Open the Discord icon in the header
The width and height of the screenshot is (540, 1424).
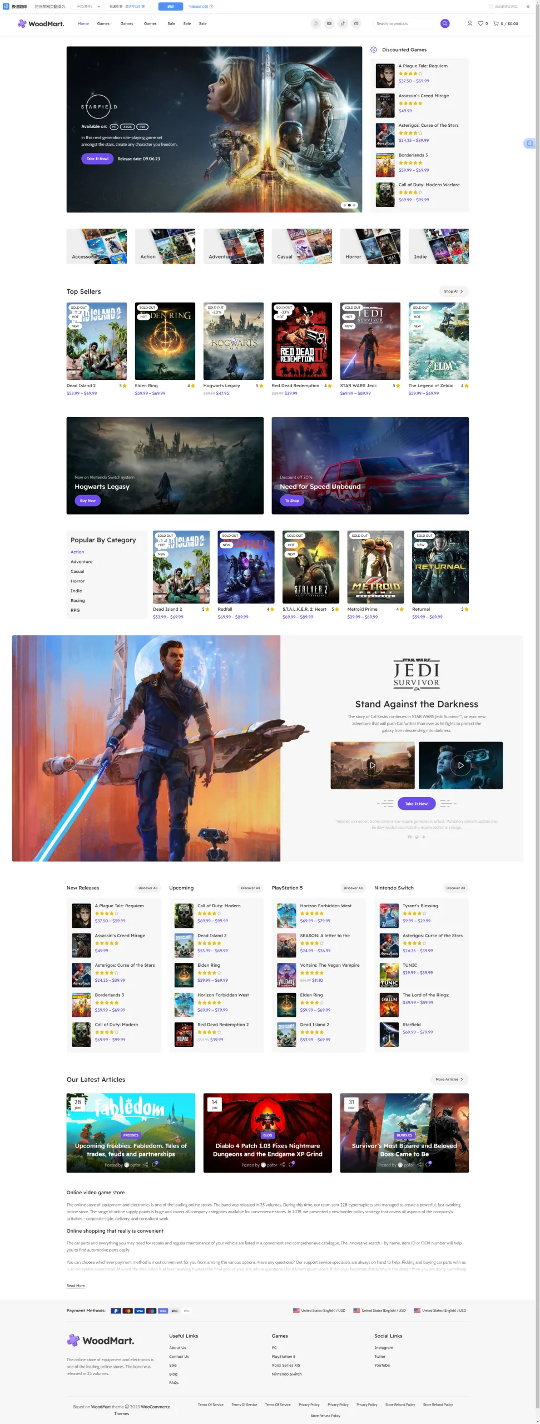coord(356,23)
